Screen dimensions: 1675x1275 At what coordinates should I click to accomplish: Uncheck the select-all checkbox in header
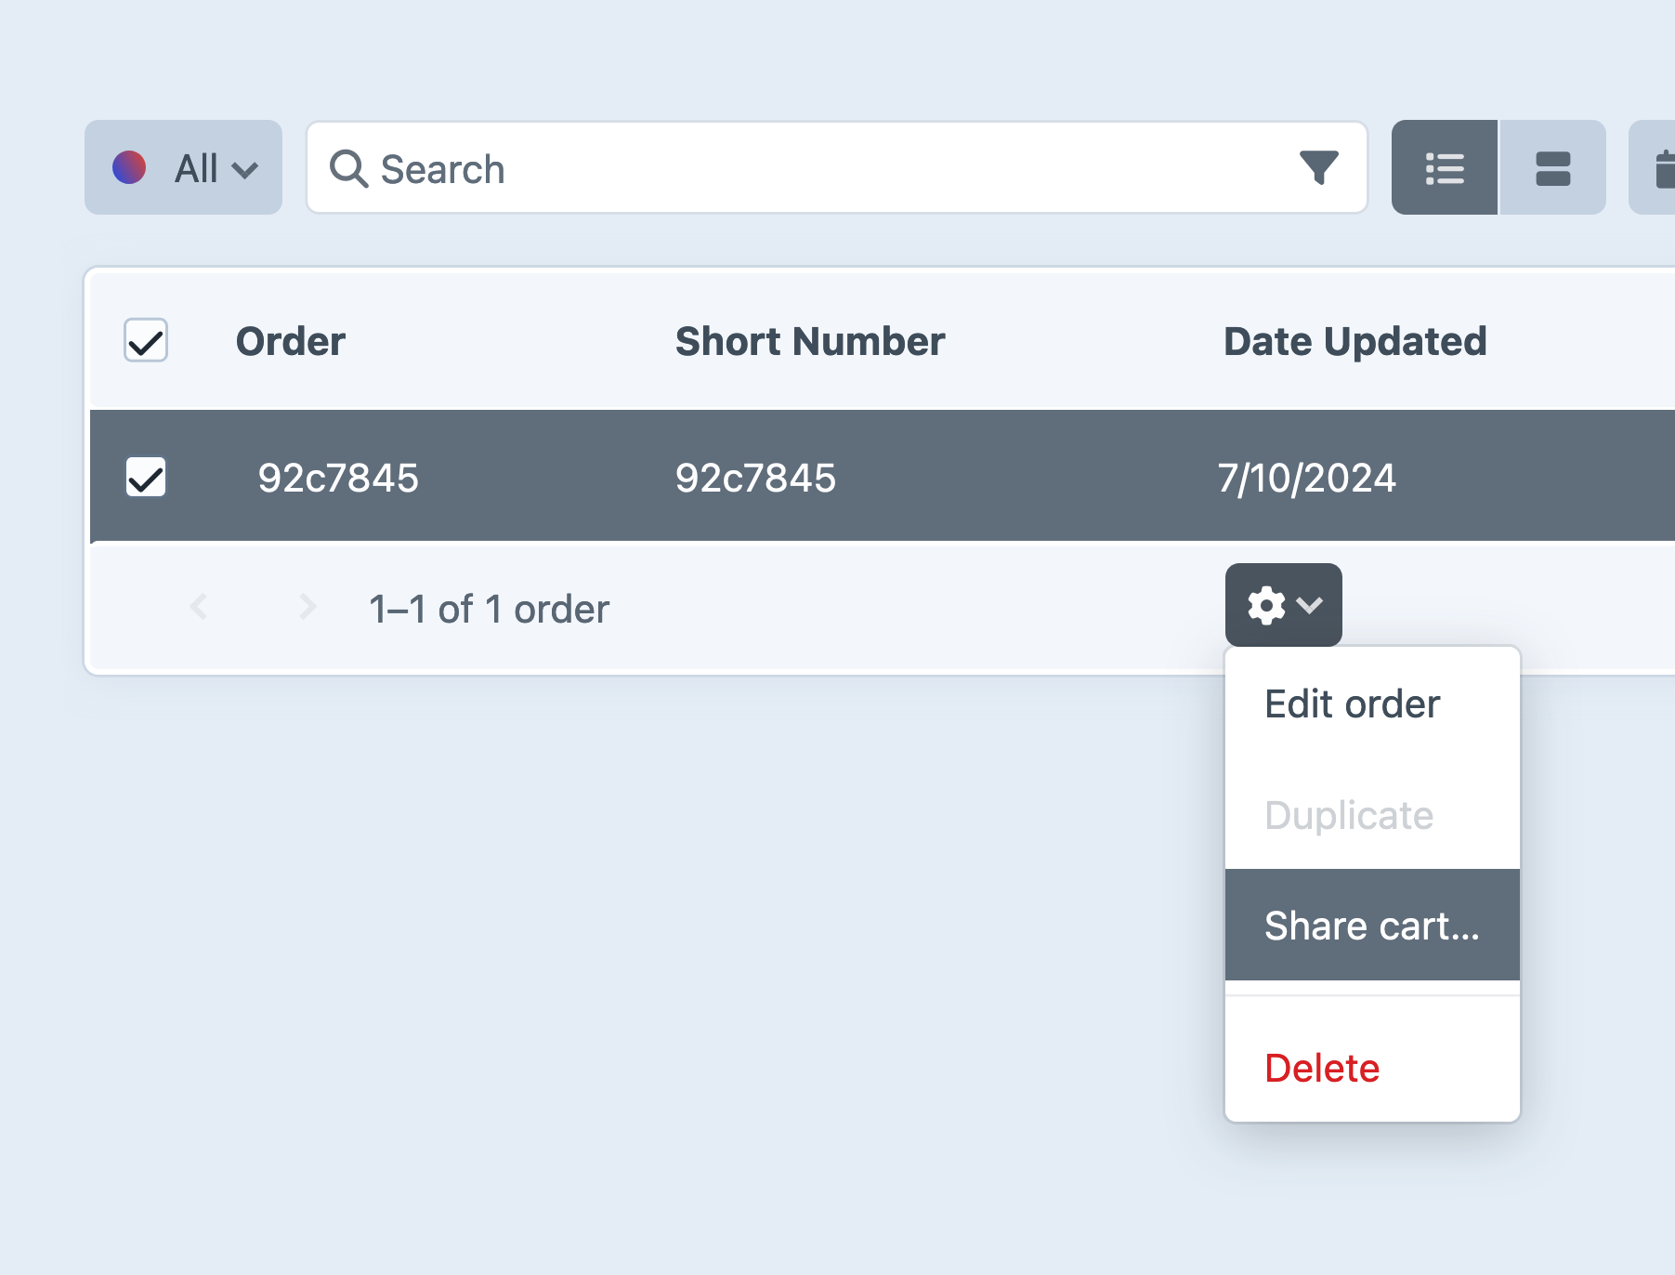coord(144,342)
